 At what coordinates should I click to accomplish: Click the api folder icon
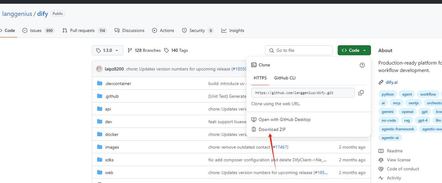tap(100, 109)
